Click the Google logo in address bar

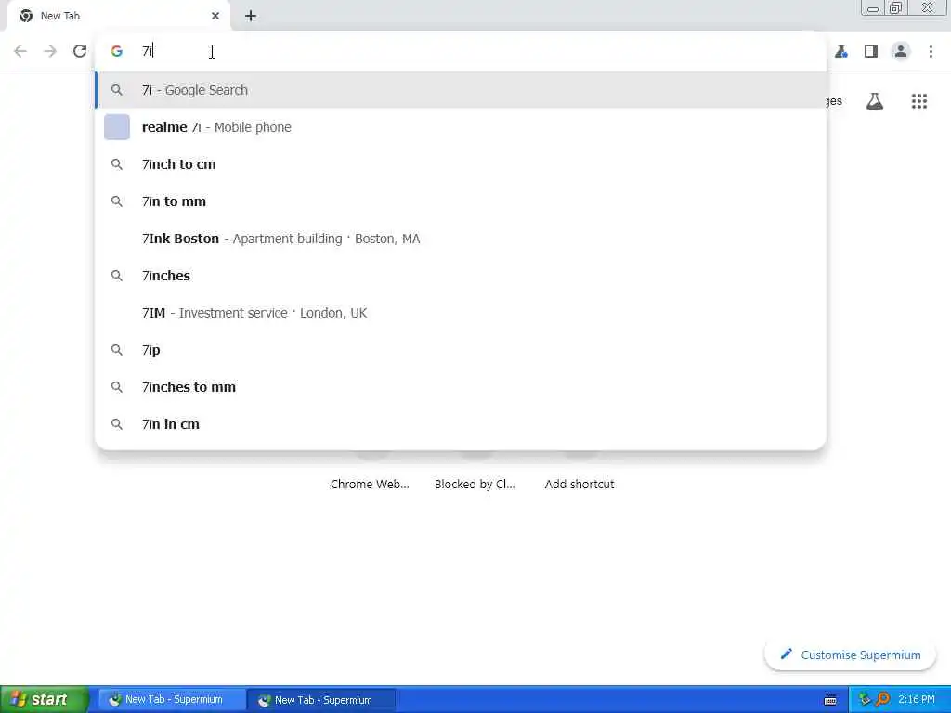pos(116,52)
